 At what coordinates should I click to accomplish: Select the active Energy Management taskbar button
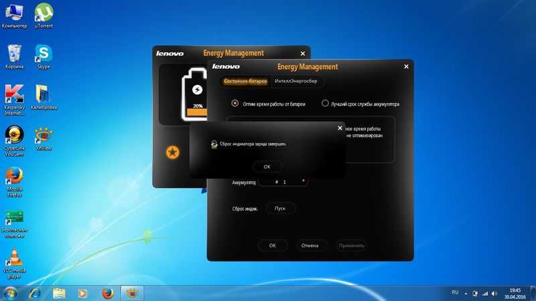[x=132, y=293]
